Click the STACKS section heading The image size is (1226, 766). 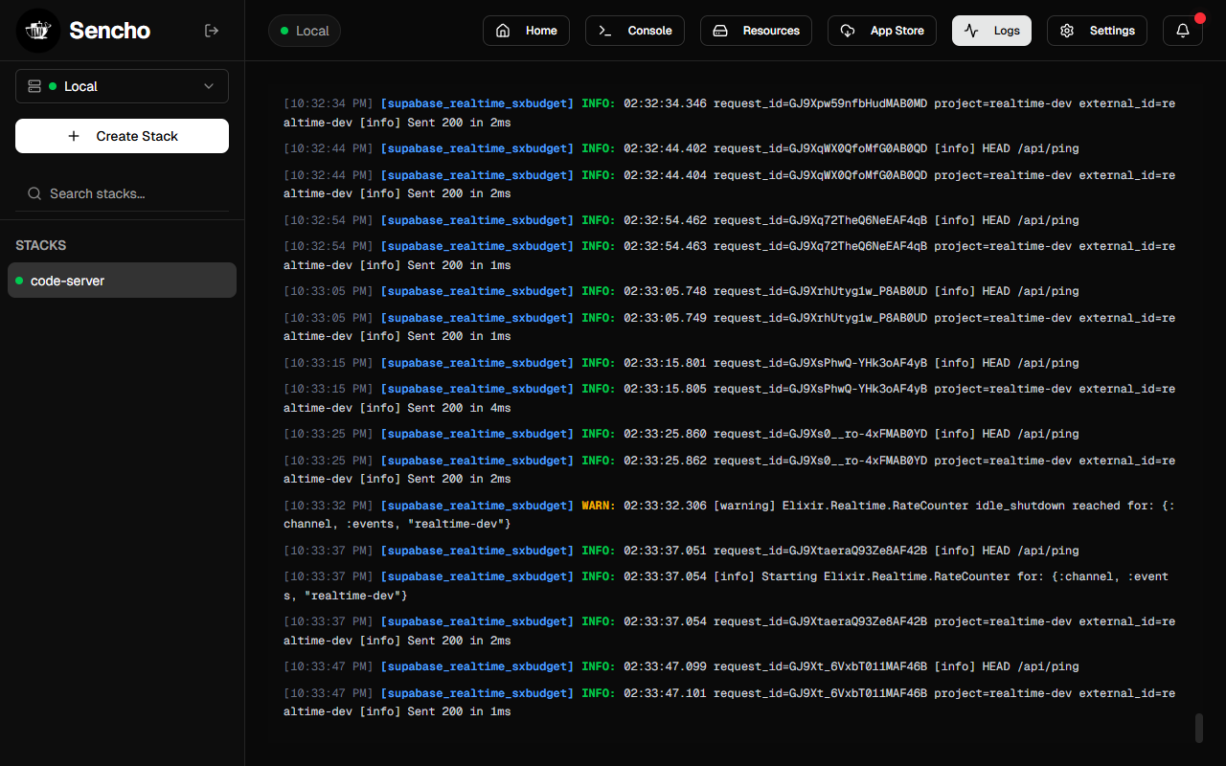pos(41,245)
